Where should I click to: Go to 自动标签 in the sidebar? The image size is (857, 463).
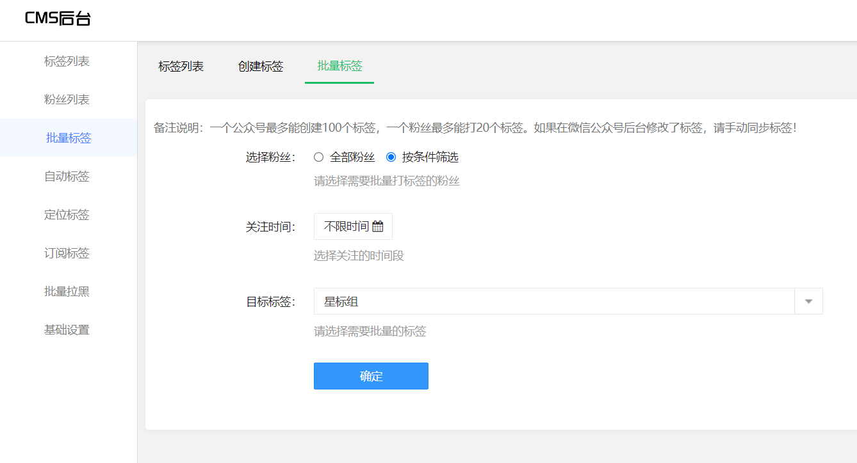click(67, 177)
